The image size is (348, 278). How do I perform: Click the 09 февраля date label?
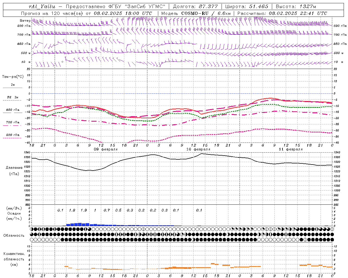[x=106, y=149]
